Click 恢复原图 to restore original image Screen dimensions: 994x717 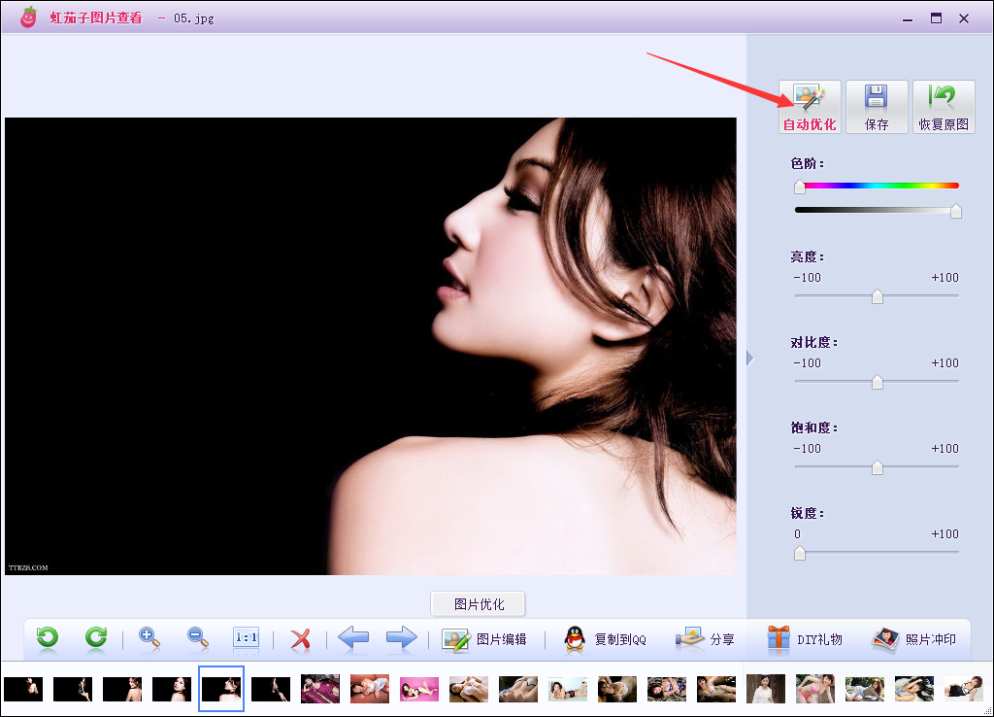(944, 107)
